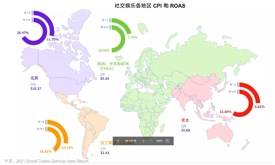275x165 pixels.
Task: Select the $5.10 CPI value
Action: coord(105,78)
